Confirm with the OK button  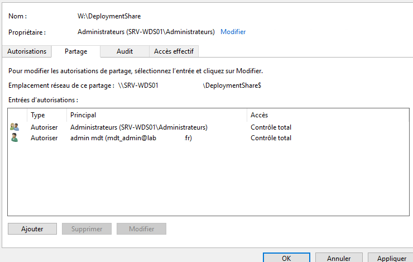[x=286, y=258]
